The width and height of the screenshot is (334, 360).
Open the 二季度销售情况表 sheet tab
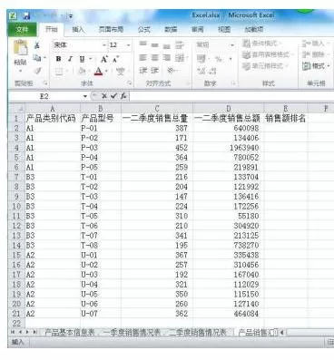tap(198, 333)
